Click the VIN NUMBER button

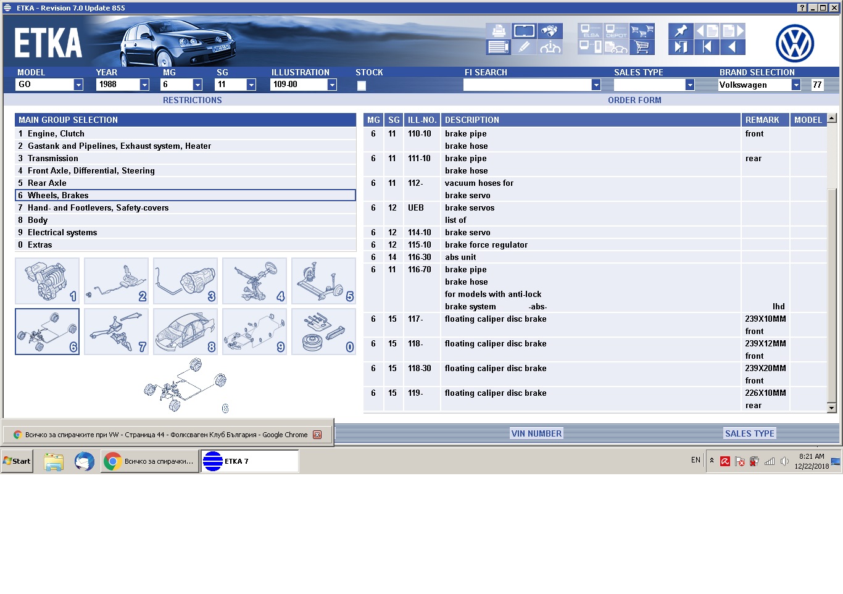(536, 433)
